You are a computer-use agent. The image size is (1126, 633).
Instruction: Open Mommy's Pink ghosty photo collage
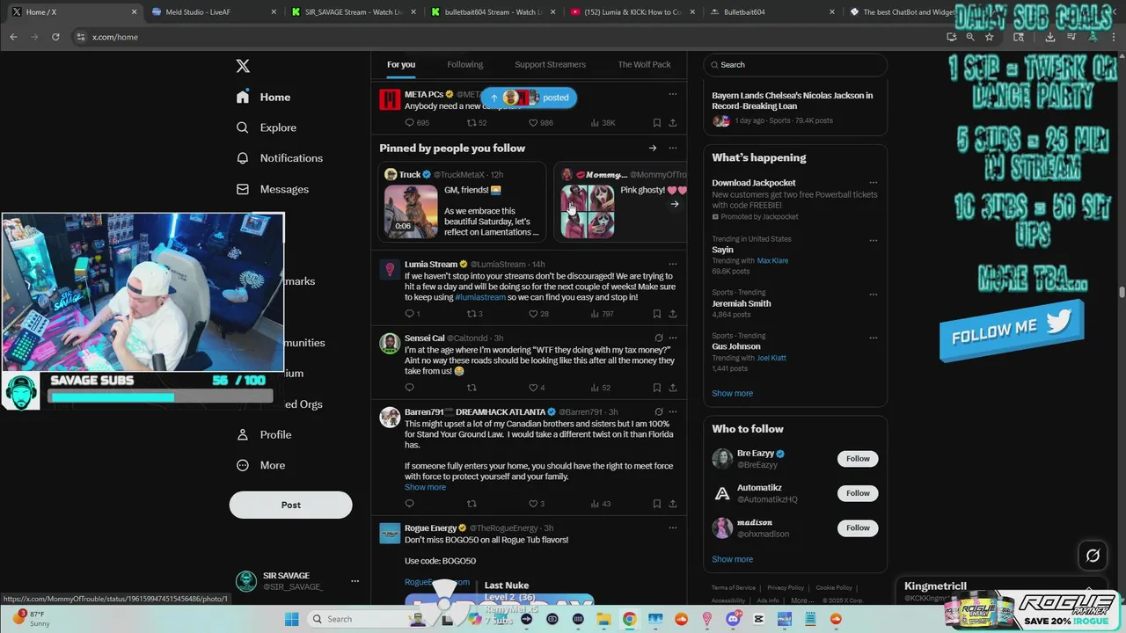pos(587,211)
